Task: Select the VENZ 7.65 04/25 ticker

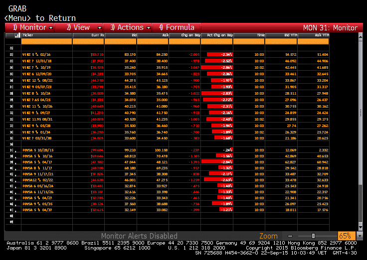Action: [36, 100]
